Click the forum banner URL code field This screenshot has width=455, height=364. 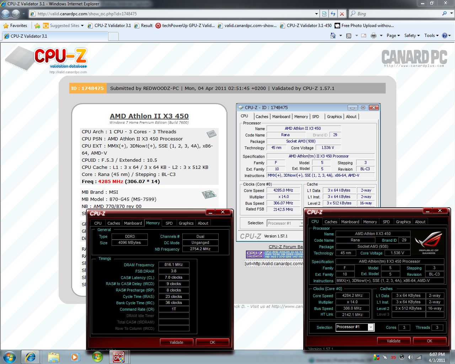coord(274,263)
